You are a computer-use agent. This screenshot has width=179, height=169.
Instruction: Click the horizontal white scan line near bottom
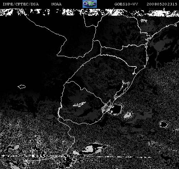(76, 156)
